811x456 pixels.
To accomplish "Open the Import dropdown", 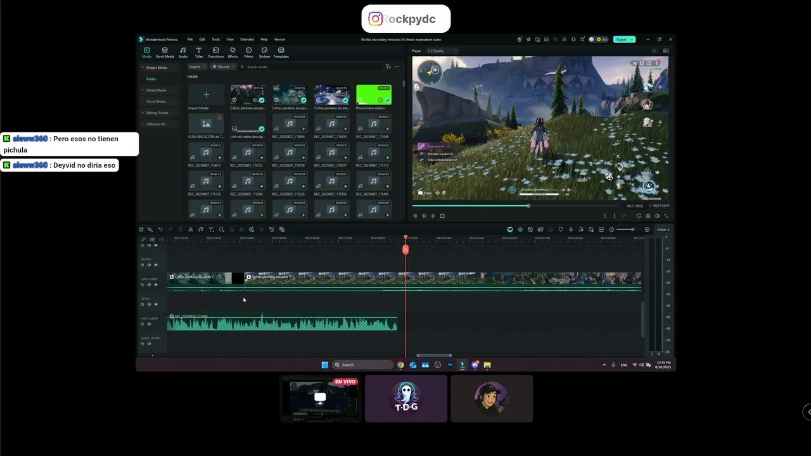I will click(x=197, y=66).
